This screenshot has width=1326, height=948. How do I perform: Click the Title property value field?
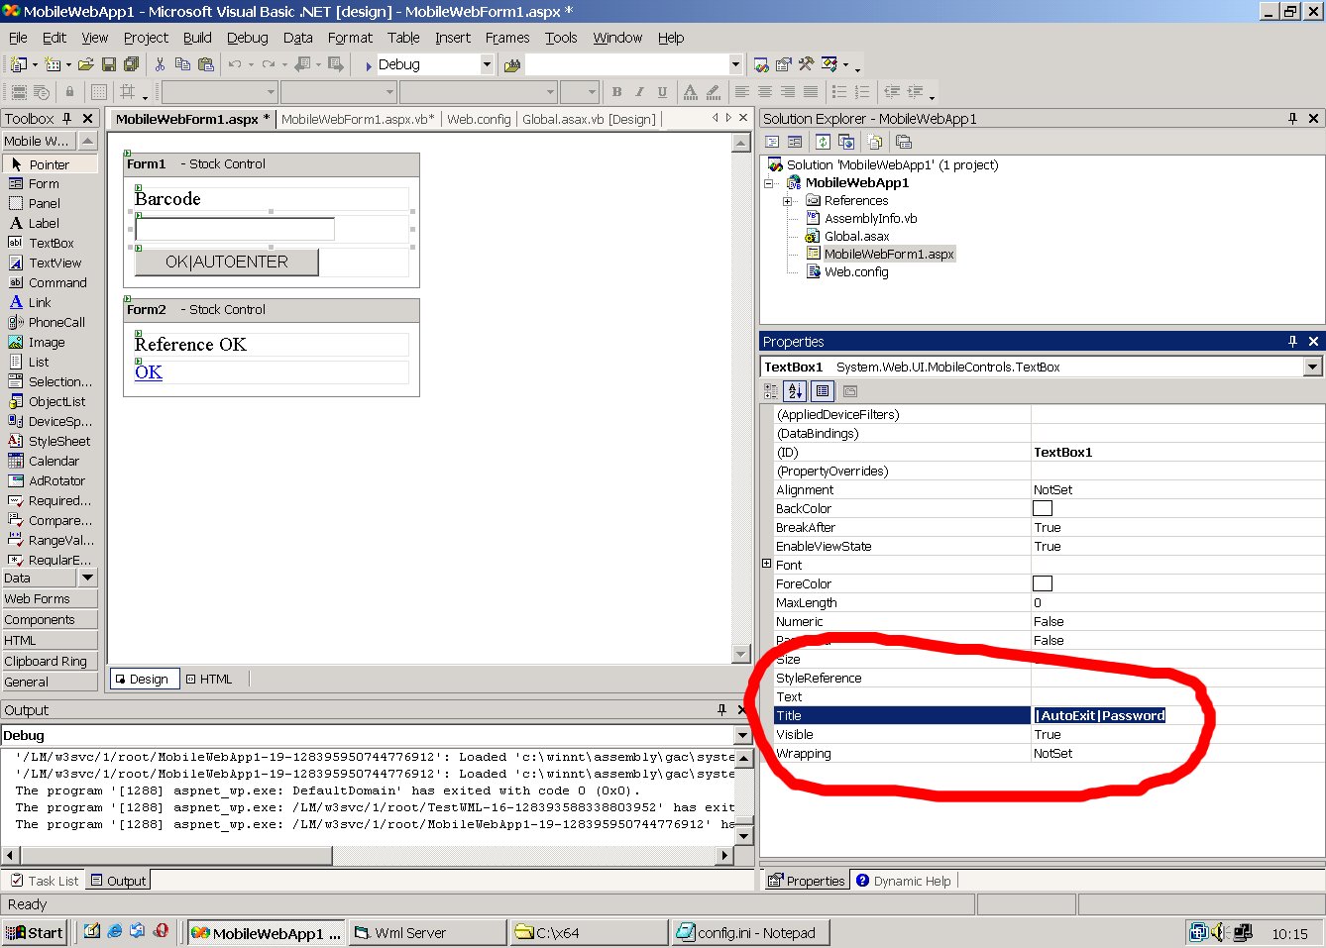point(1177,715)
